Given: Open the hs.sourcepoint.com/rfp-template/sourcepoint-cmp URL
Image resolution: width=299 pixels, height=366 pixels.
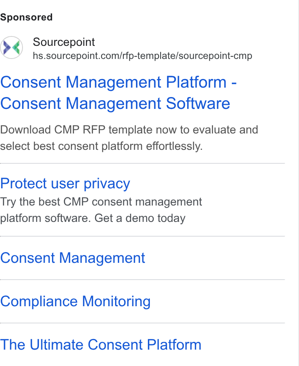Looking at the screenshot, I should pyautogui.click(x=143, y=56).
